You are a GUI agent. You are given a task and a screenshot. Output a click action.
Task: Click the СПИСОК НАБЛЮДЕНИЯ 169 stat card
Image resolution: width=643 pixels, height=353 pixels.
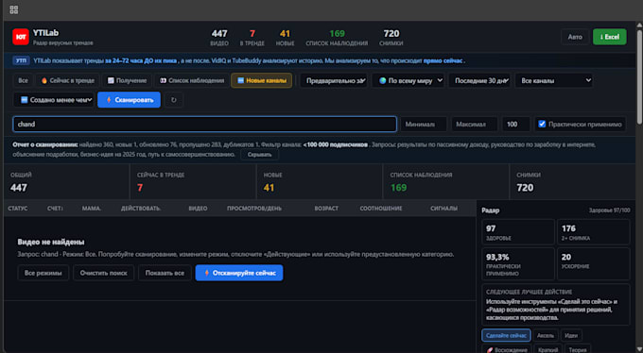point(446,182)
